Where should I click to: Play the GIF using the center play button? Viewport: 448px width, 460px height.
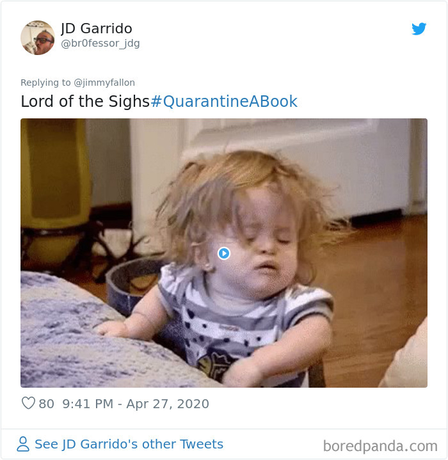224,253
